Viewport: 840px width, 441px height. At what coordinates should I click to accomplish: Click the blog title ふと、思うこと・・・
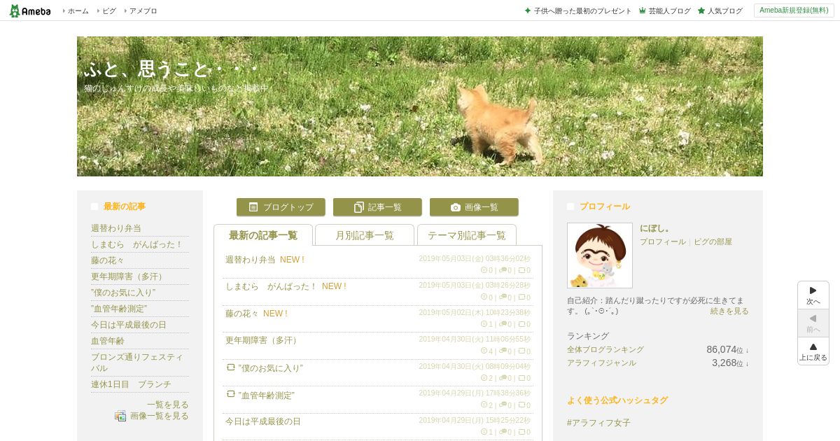click(171, 69)
